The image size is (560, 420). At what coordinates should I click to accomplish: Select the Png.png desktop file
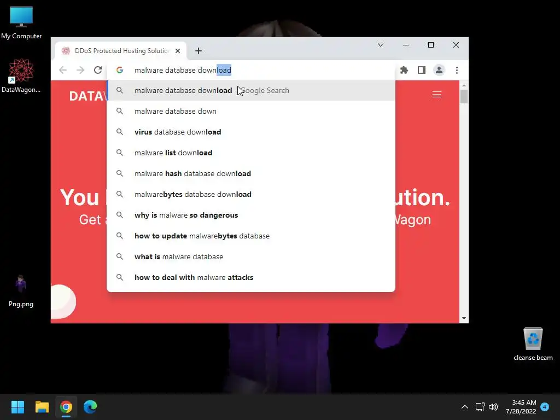[x=21, y=291]
